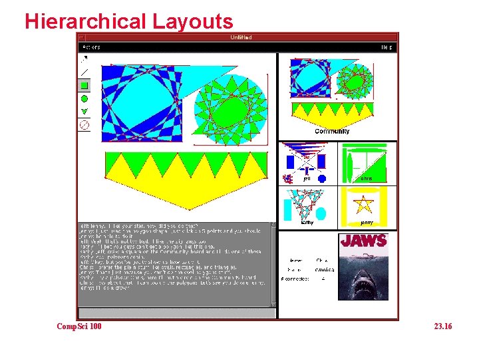Open kathy's drawing board thumbnail
Image resolution: width=479 pixels, height=359 pixels.
coord(308,207)
